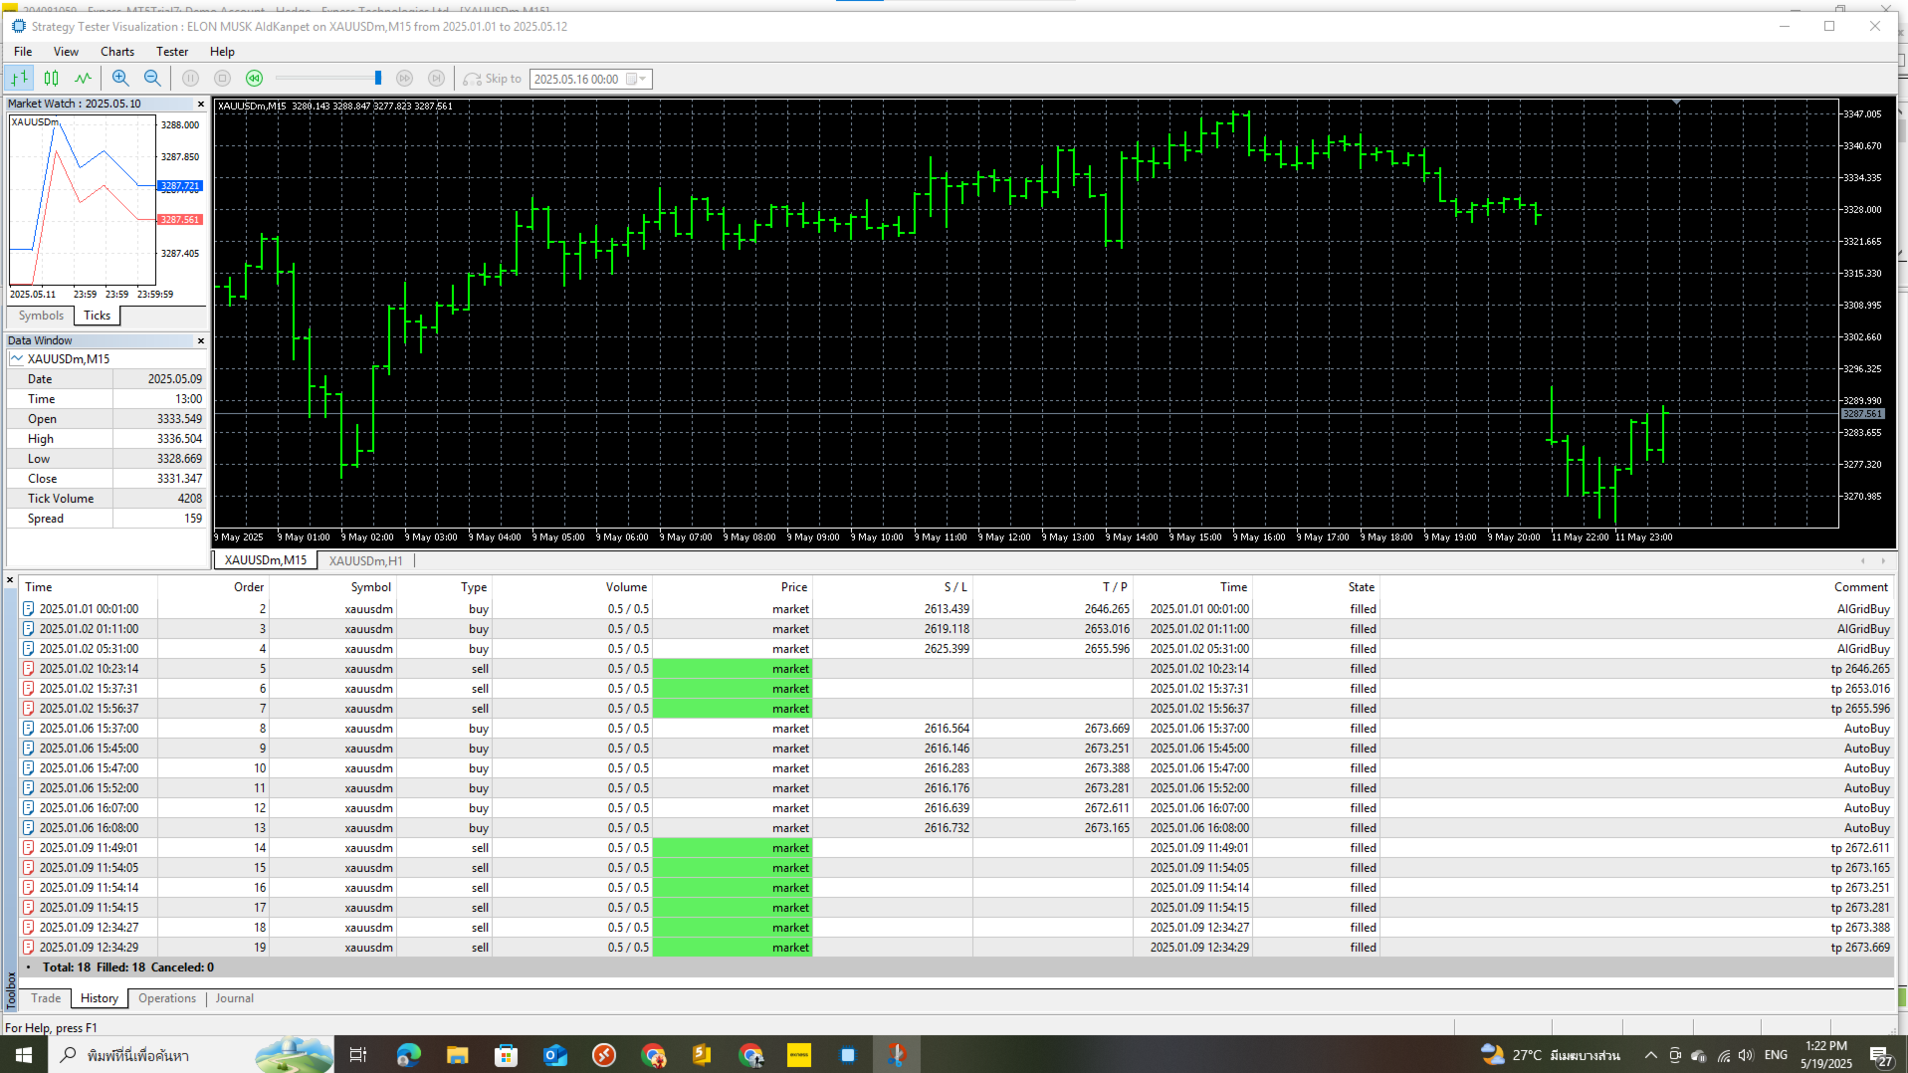Open the Skip to date calendar dropdown

(637, 79)
